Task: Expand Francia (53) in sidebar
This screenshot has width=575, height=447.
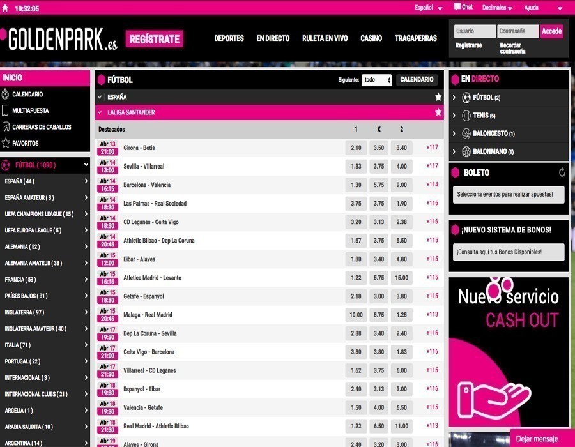Action: [45, 280]
